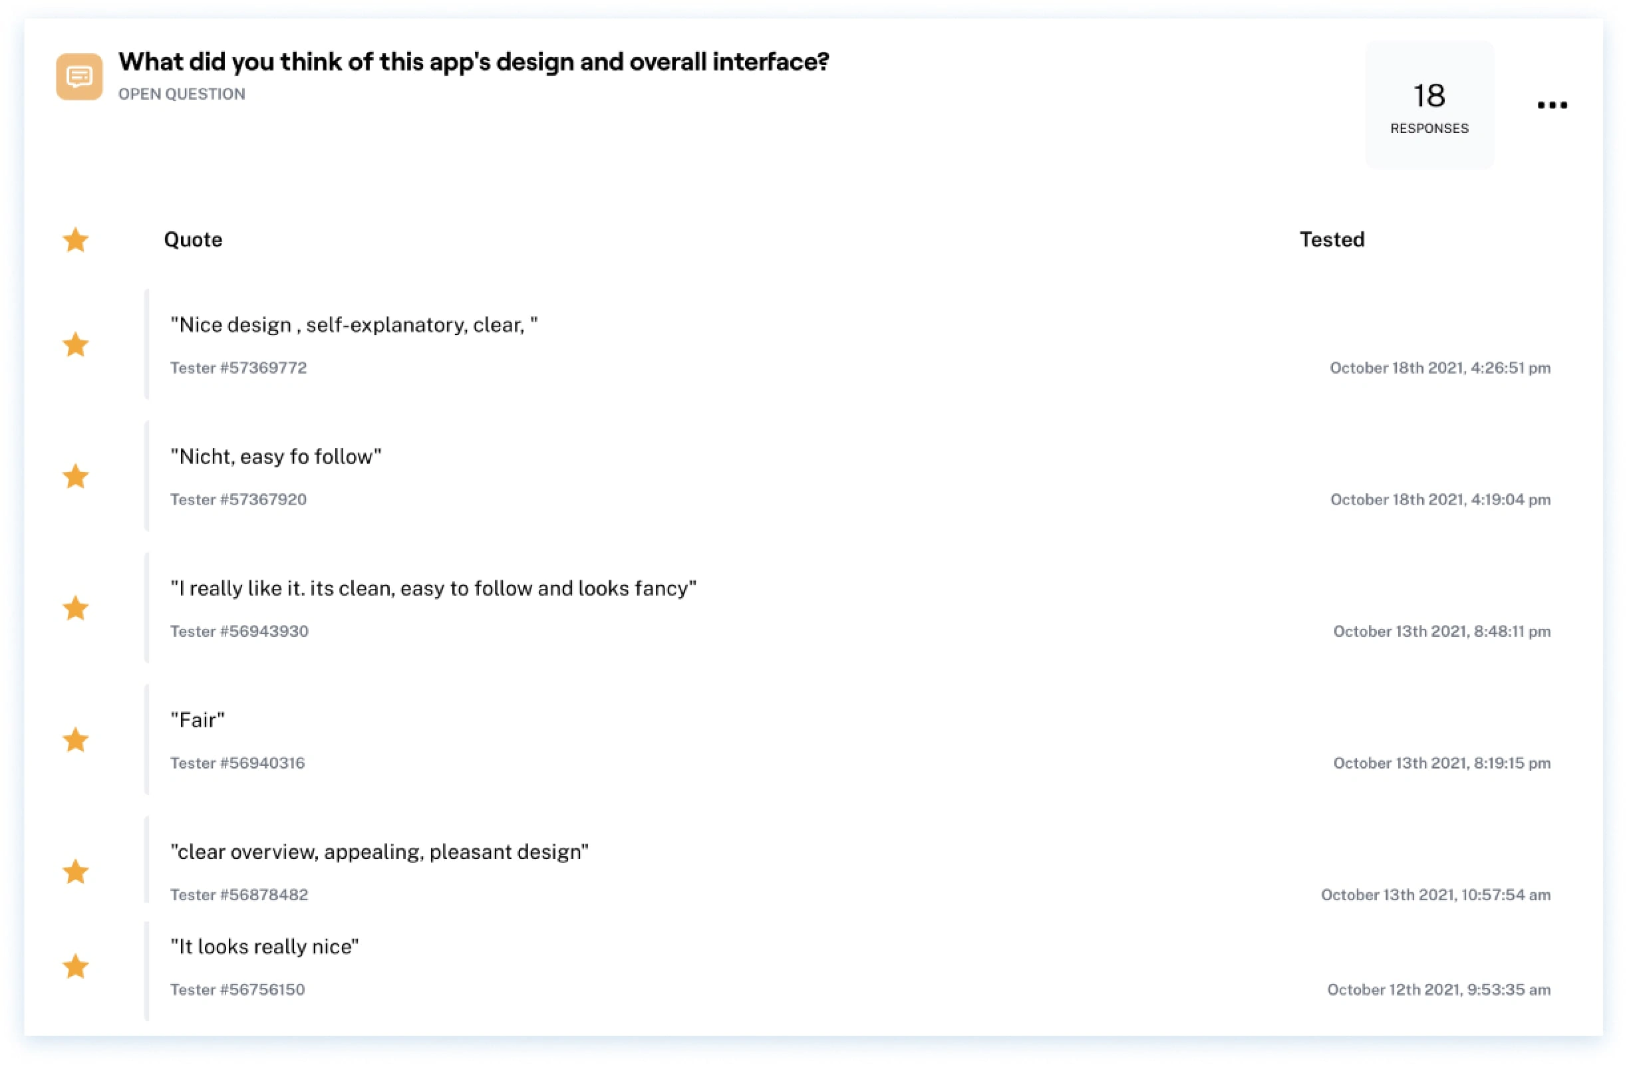Open Tester #56943930 link
The width and height of the screenshot is (1627, 1065).
(x=239, y=632)
